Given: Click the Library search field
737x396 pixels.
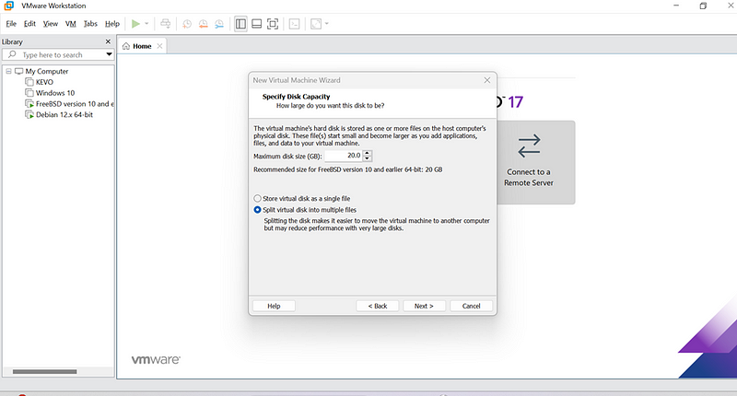Looking at the screenshot, I should coord(58,55).
